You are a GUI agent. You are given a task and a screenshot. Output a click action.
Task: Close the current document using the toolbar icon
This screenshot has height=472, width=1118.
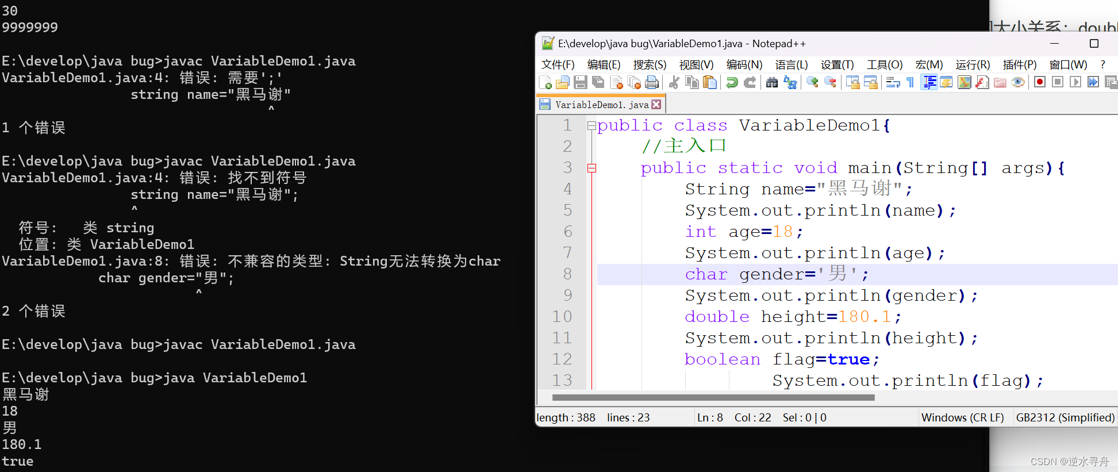click(x=616, y=83)
